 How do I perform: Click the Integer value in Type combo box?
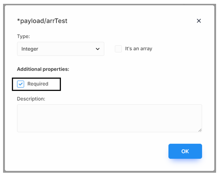pos(30,49)
